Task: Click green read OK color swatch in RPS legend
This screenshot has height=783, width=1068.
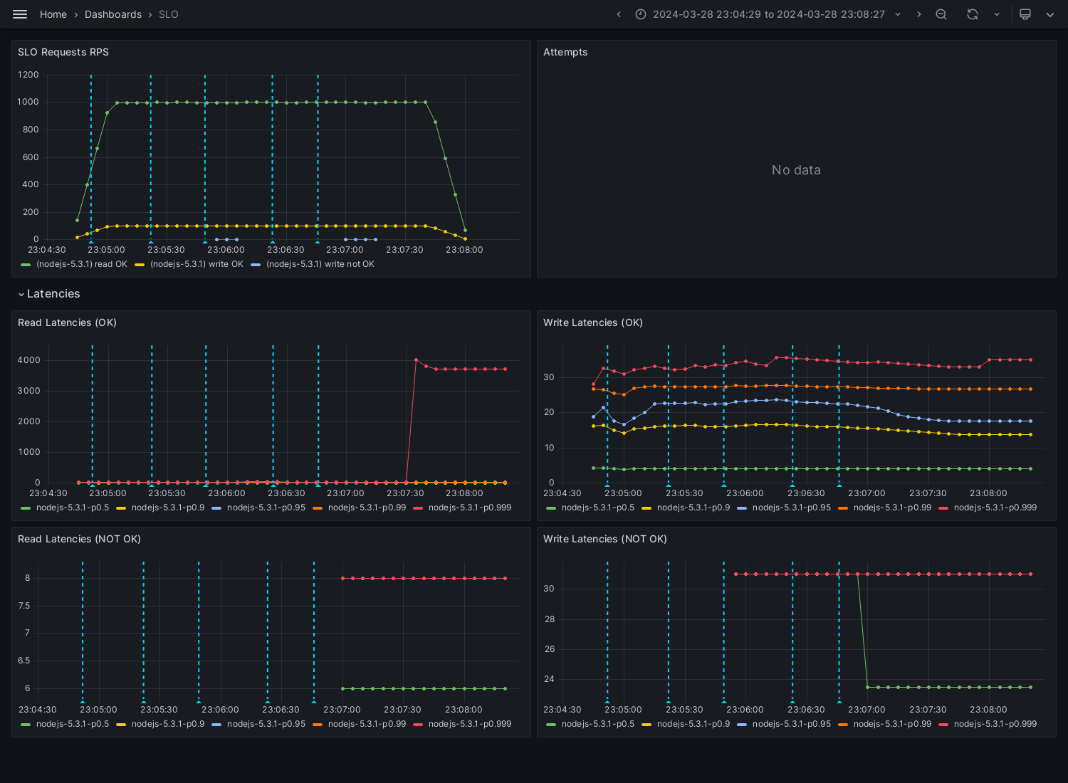Action: click(26, 265)
